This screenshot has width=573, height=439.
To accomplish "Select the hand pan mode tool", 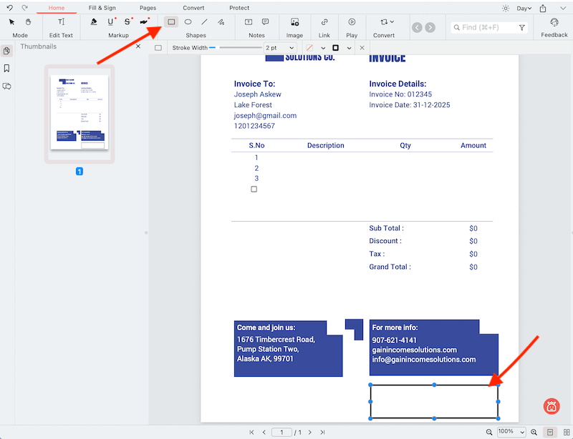I will click(x=28, y=22).
